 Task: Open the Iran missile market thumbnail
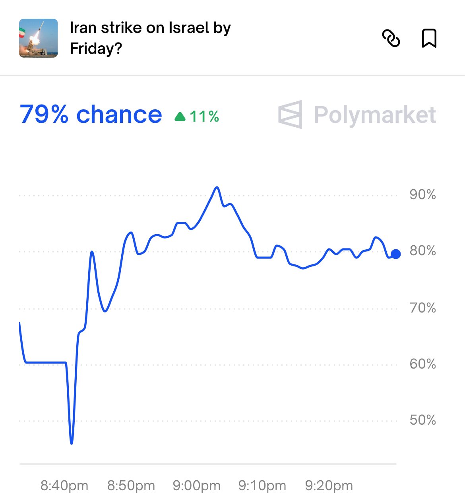[x=39, y=38]
